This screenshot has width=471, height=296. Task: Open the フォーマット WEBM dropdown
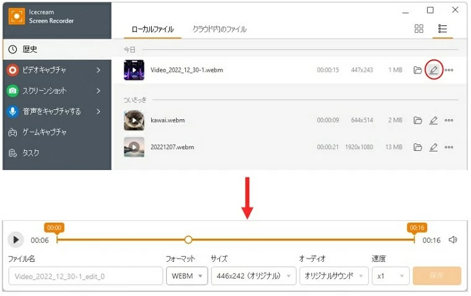pyautogui.click(x=187, y=276)
